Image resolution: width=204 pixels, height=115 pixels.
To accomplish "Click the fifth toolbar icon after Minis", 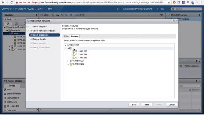I will (x=71, y=15).
